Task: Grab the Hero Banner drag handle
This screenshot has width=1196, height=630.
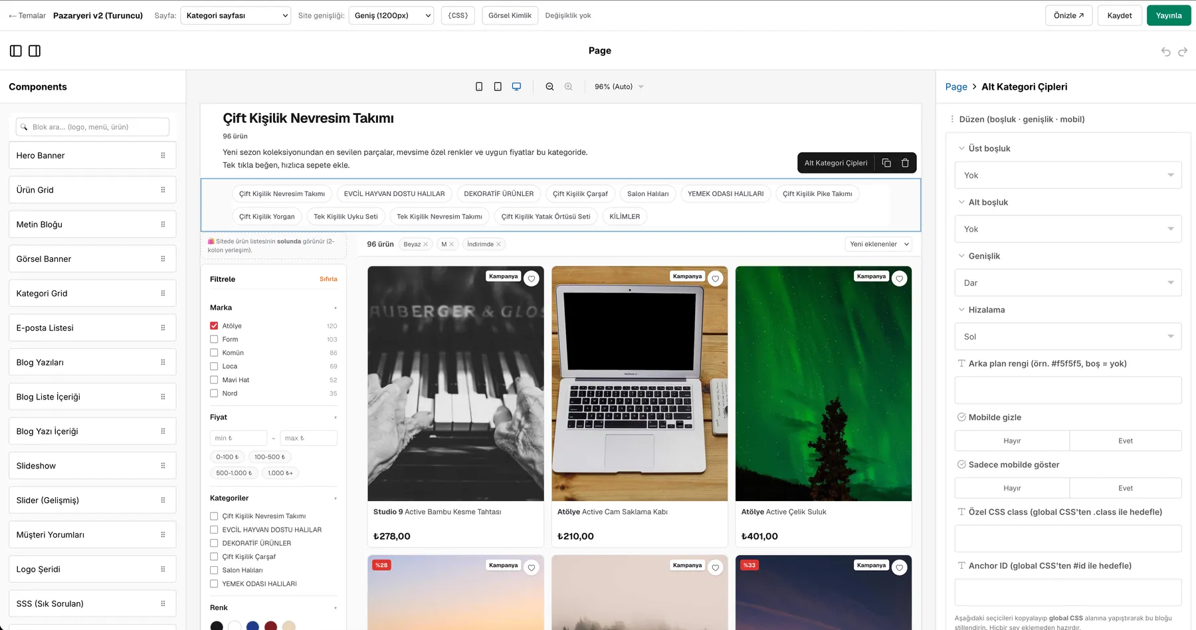Action: tap(163, 156)
